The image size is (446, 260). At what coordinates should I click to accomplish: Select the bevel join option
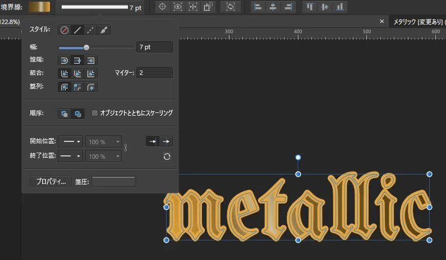(x=77, y=74)
